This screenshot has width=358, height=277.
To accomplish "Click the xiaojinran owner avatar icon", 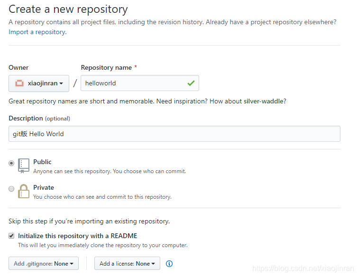I will [x=19, y=83].
